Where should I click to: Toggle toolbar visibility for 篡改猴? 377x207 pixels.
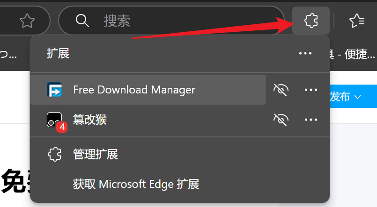tap(281, 120)
